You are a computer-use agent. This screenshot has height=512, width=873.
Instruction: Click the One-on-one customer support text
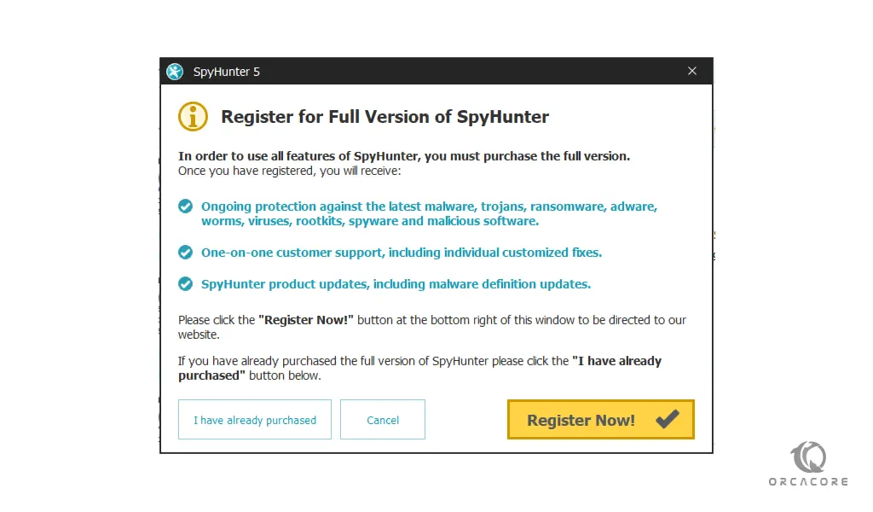pyautogui.click(x=402, y=253)
